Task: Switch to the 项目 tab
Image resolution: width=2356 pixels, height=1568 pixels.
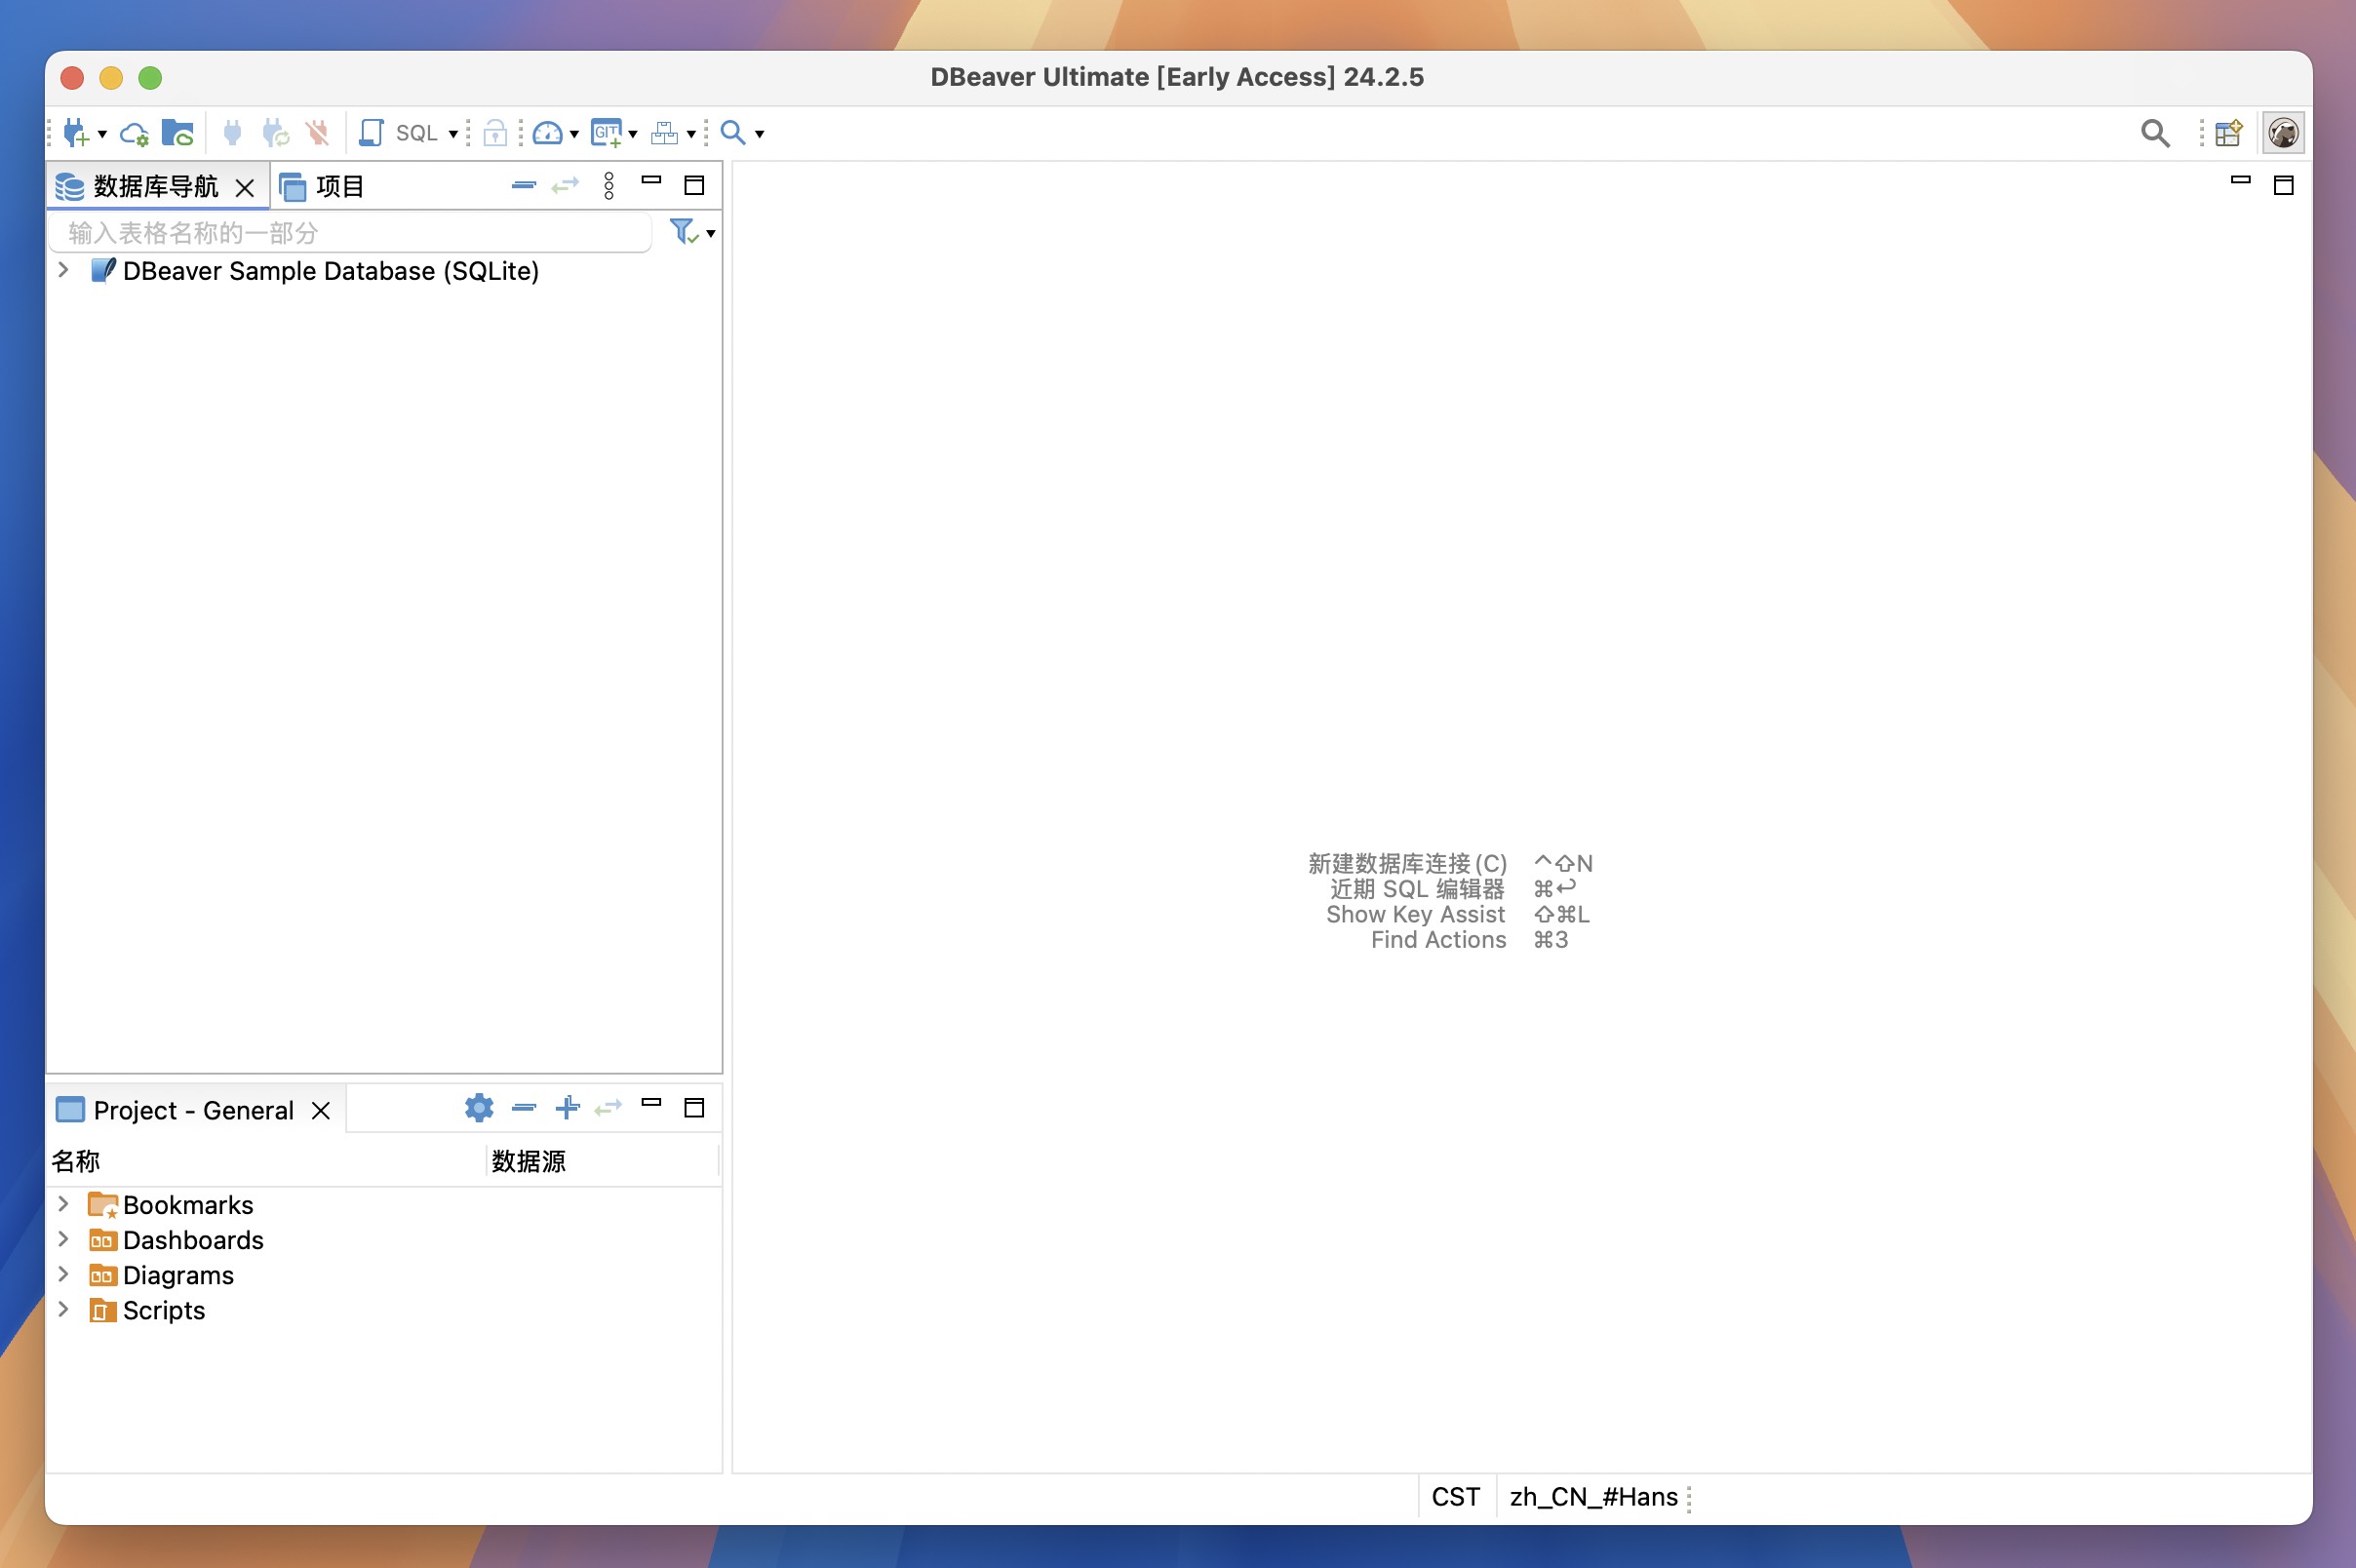Action: coord(322,187)
